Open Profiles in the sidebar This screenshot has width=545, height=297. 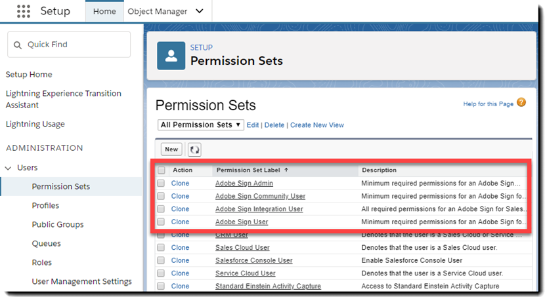pos(45,205)
